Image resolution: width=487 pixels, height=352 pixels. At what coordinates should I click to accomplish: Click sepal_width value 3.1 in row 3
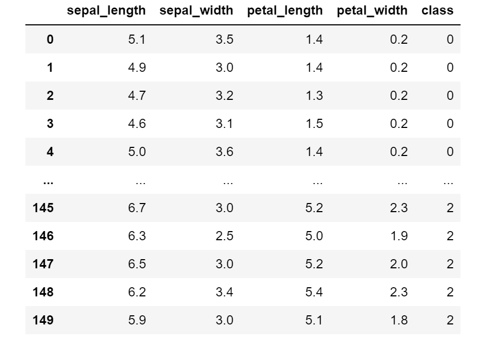(224, 124)
